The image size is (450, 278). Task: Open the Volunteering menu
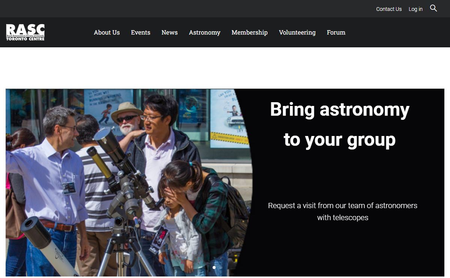point(297,33)
